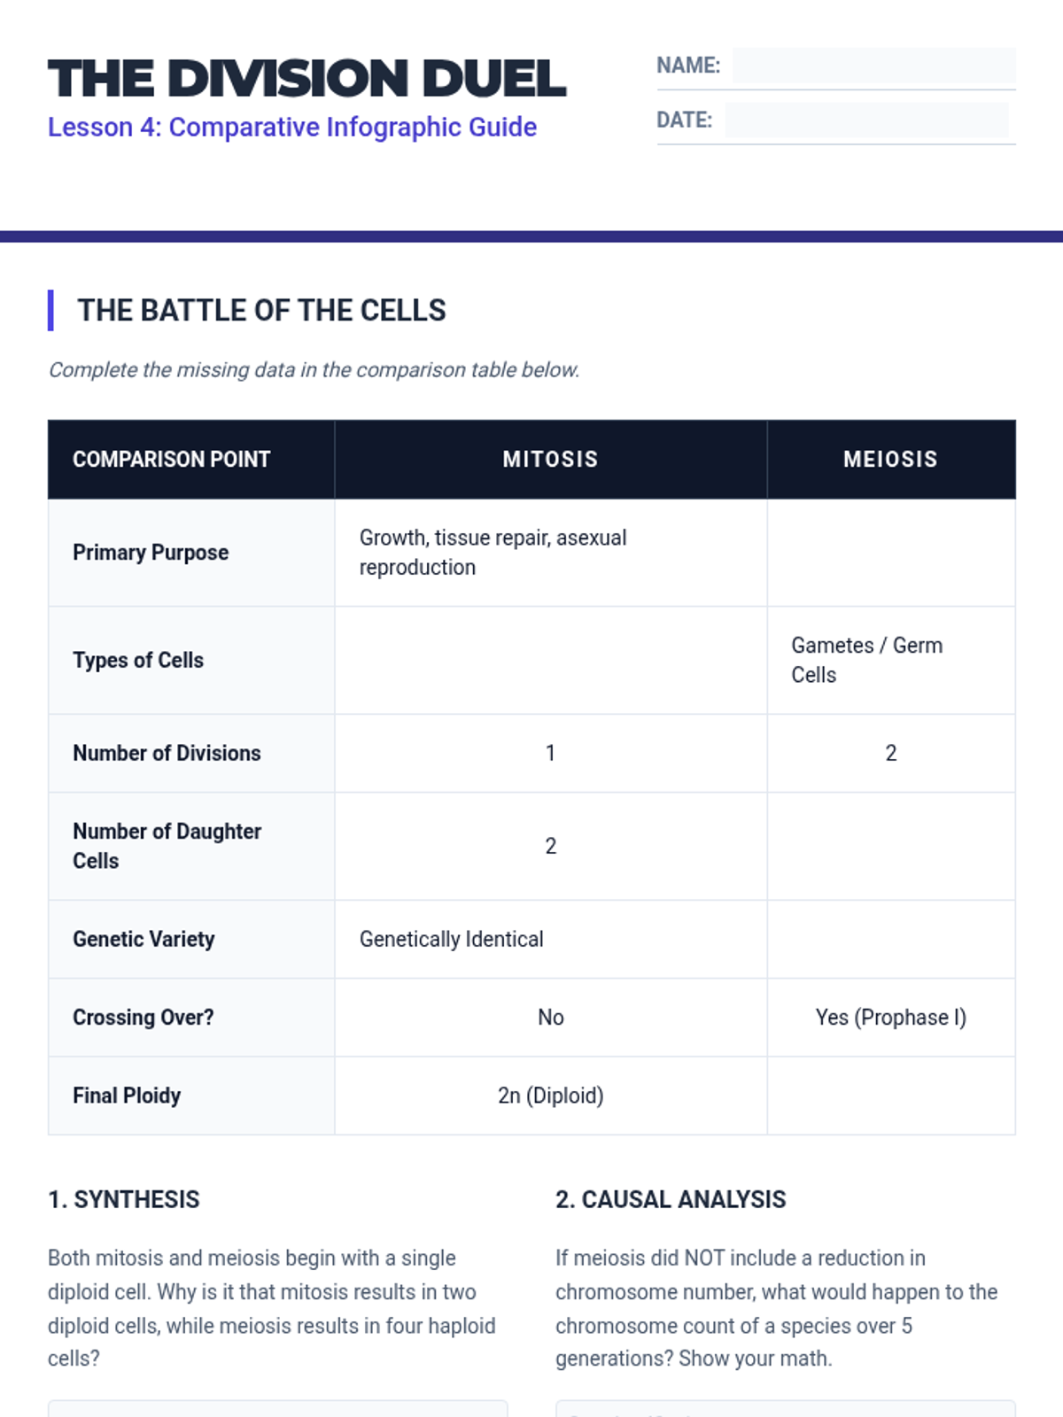Click the DATE input field
The width and height of the screenshot is (1063, 1417).
click(866, 120)
